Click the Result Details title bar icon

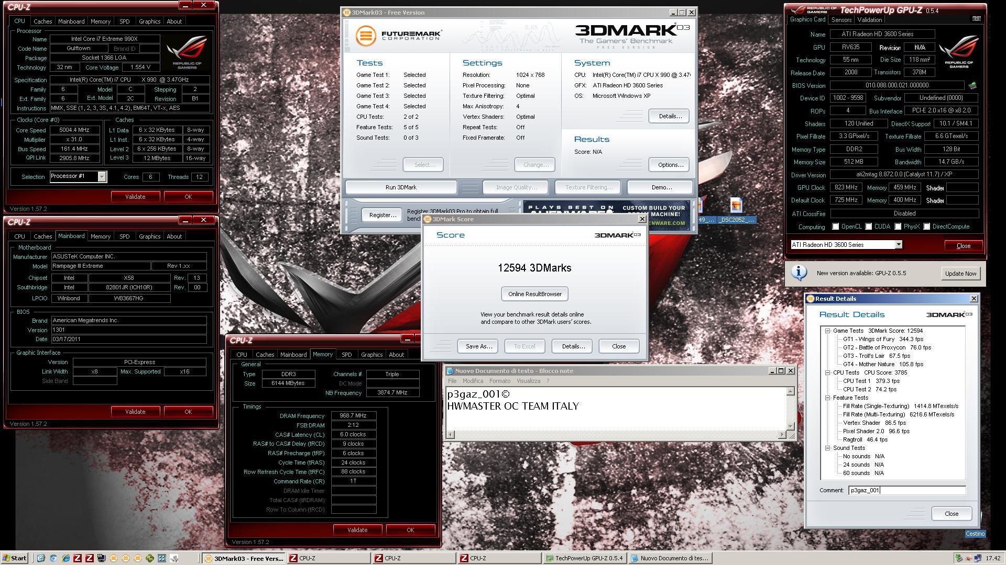(x=811, y=299)
